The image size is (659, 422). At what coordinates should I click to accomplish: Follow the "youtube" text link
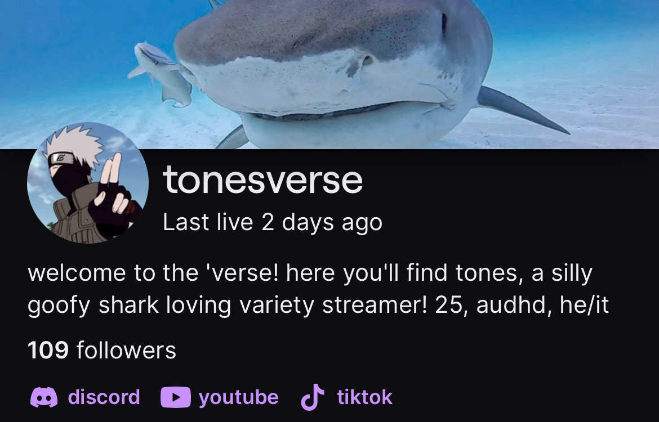(238, 397)
